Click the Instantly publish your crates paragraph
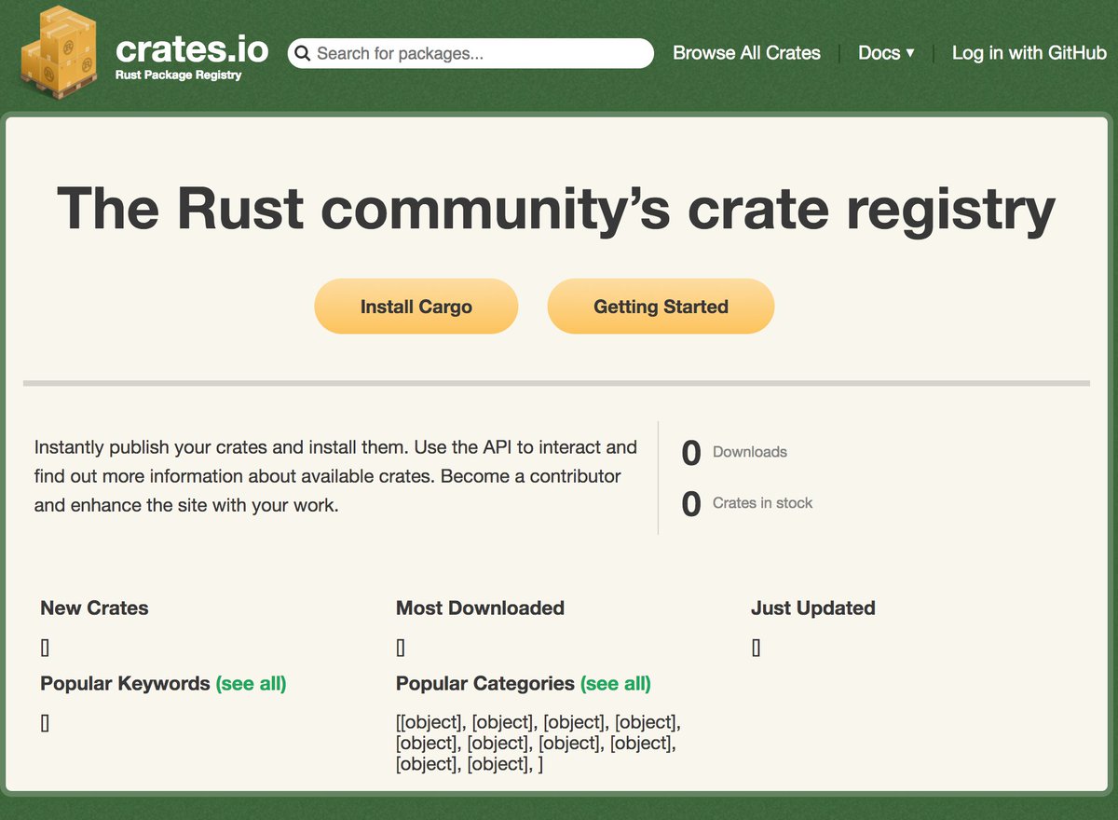 point(335,477)
